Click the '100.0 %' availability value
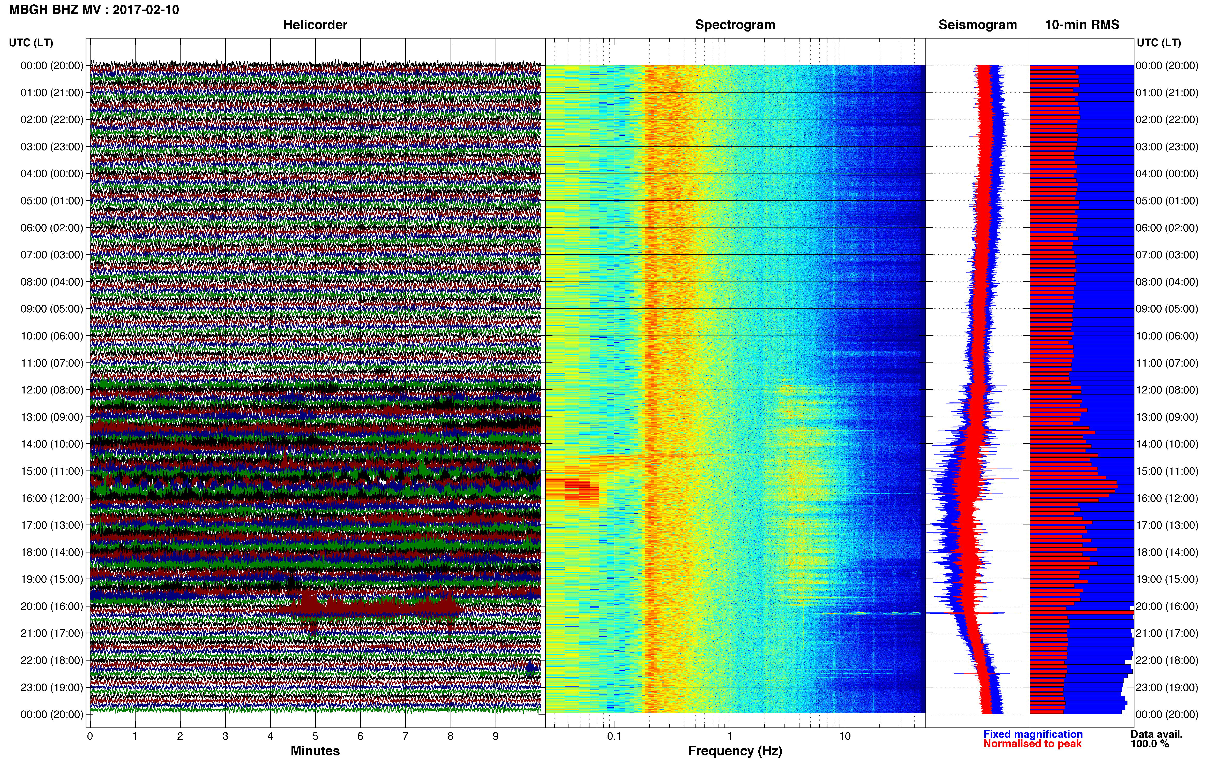The image size is (1226, 766). [x=1149, y=744]
